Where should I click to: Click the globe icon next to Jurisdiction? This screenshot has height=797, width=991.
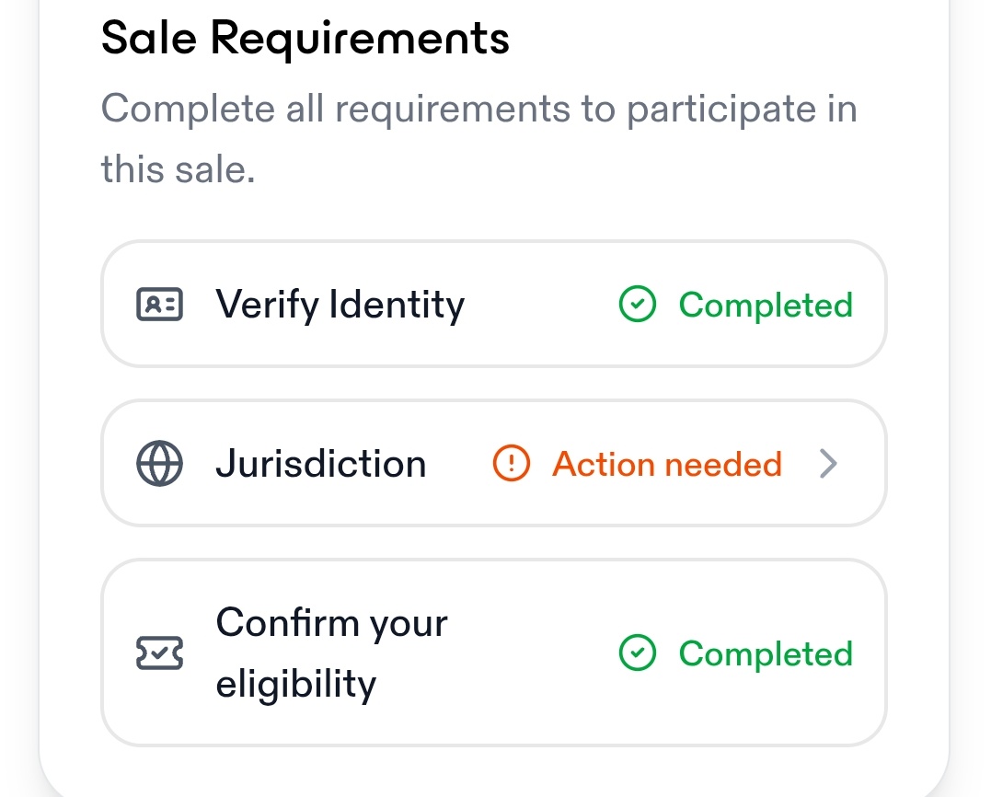pyautogui.click(x=159, y=464)
